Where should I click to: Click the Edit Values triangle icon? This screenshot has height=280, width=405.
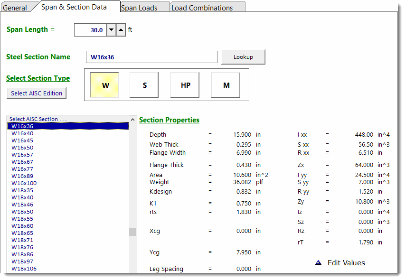[x=318, y=262]
